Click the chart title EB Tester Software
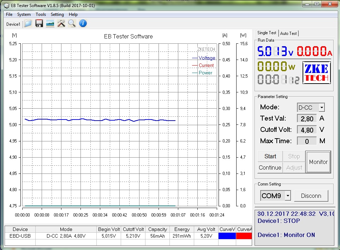This screenshot has width=340, height=250. tap(129, 36)
